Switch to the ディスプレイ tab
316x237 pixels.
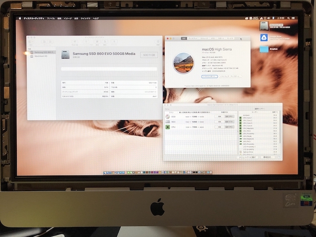tap(193, 38)
